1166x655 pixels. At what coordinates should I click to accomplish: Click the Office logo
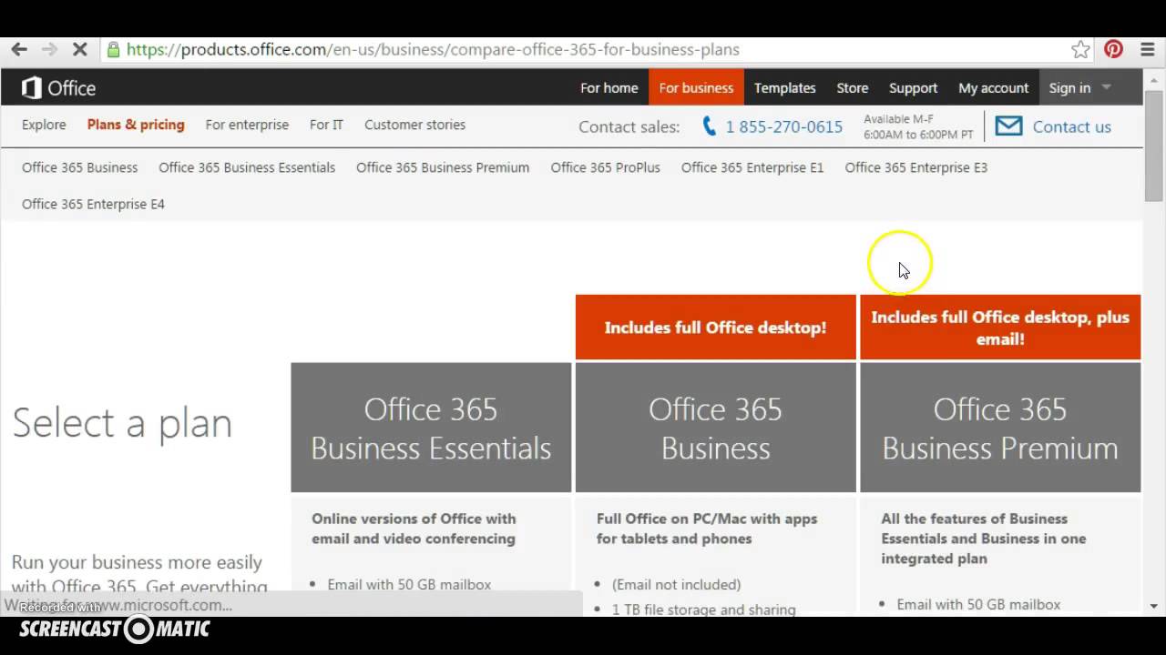point(59,88)
